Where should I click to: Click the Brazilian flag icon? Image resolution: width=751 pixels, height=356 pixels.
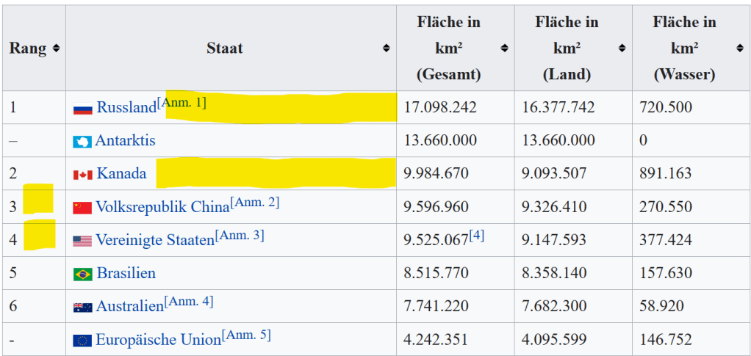tap(82, 274)
